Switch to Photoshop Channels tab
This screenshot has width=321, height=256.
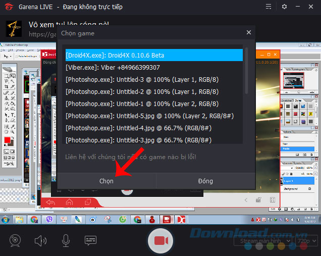[x=287, y=163]
